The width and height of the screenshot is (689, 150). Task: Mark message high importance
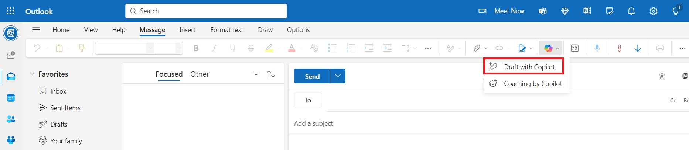[x=620, y=48]
